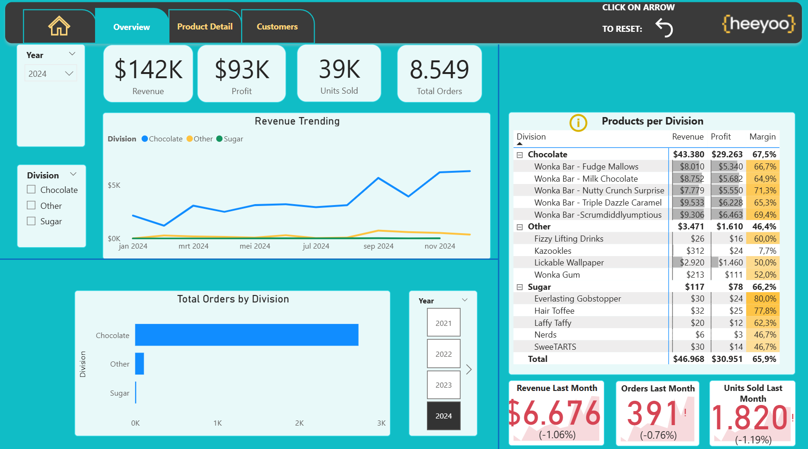Image resolution: width=808 pixels, height=449 pixels.
Task: Select the 2023 year tile
Action: [443, 385]
